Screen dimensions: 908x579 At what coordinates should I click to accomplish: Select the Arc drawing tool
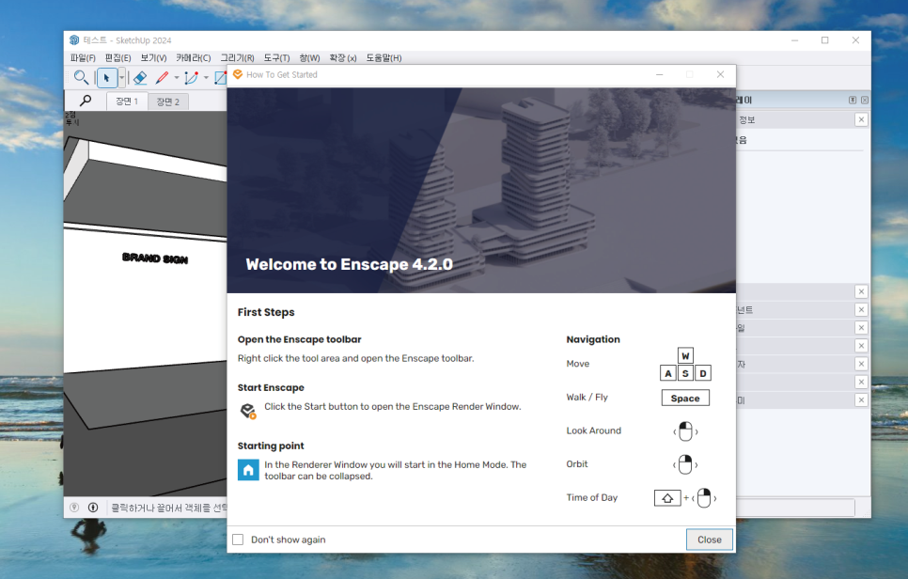[x=191, y=78]
